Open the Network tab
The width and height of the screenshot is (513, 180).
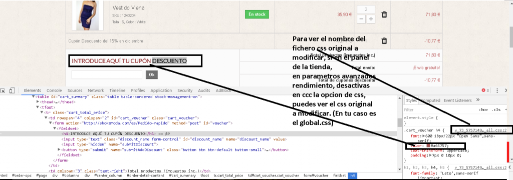pos(96,90)
